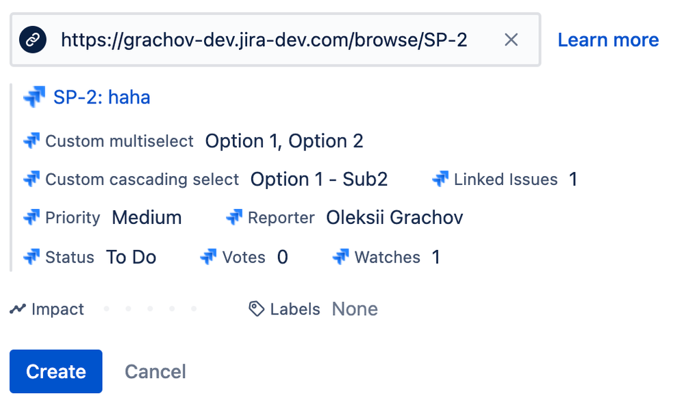Click Jira icon beside Priority
684x411 pixels.
click(x=31, y=218)
